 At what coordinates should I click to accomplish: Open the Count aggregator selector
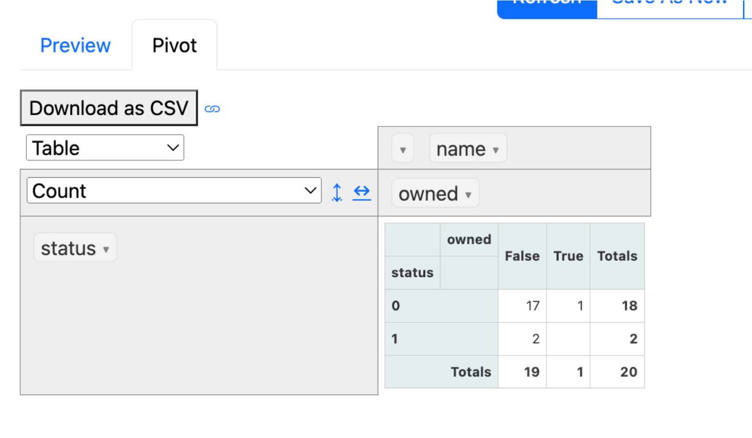pos(174,190)
